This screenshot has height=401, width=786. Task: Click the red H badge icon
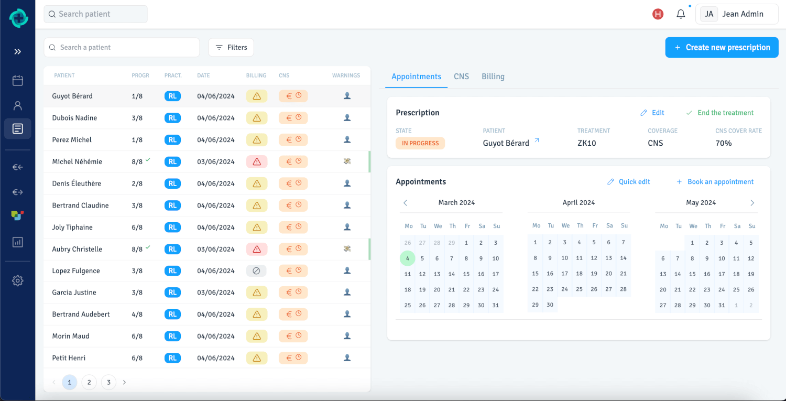(x=658, y=14)
